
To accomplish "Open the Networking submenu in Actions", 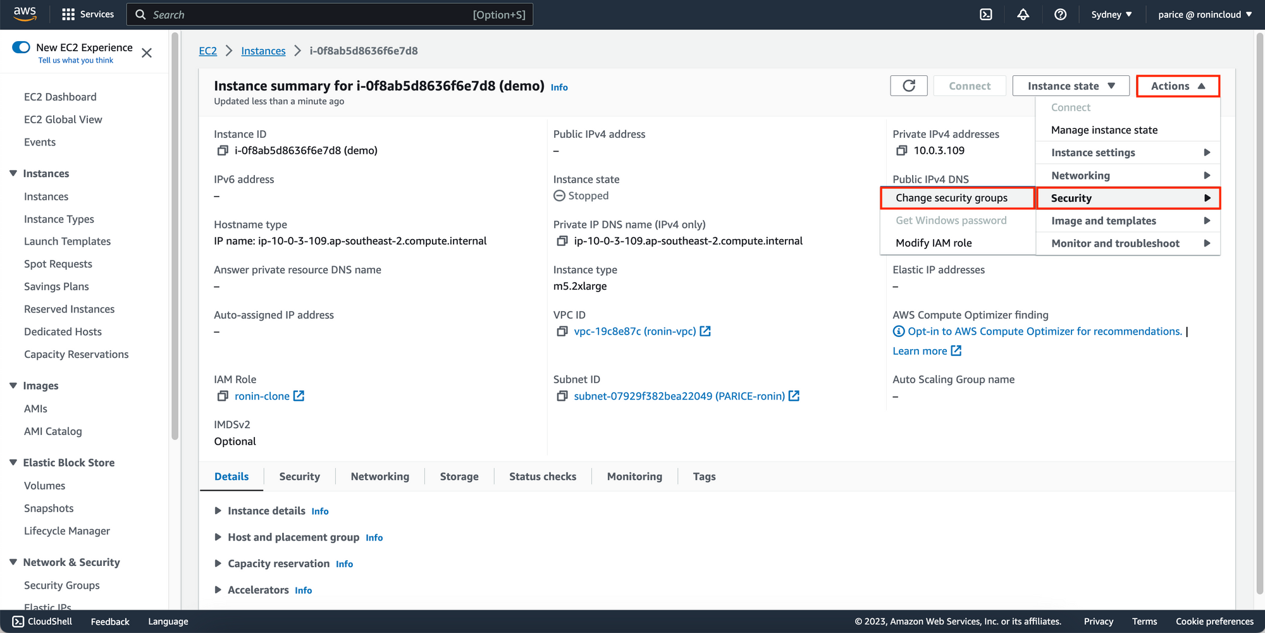I will click(1128, 176).
